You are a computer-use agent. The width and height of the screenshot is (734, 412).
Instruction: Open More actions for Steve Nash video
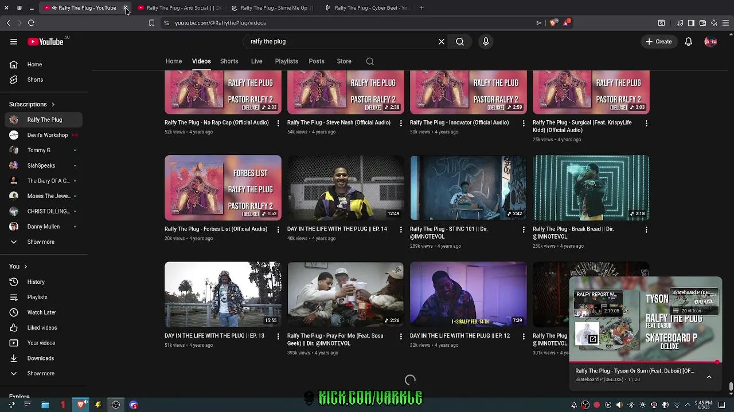point(401,123)
